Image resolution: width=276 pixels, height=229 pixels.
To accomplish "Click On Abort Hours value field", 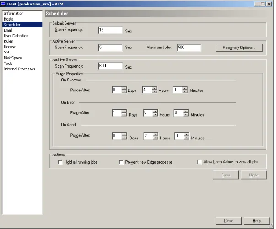I will click(x=148, y=136).
